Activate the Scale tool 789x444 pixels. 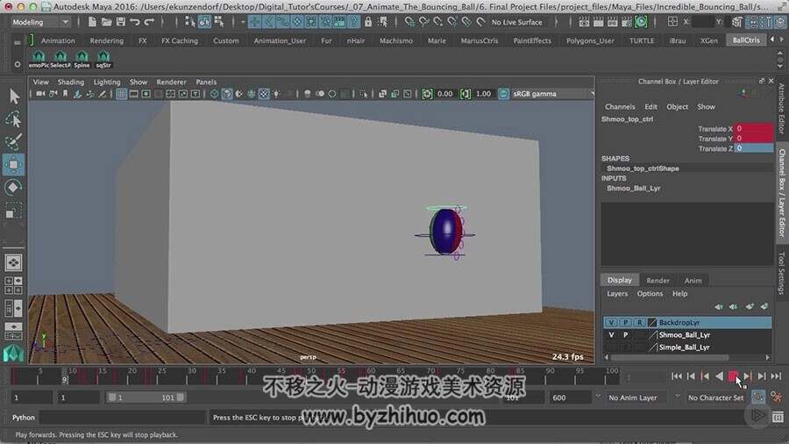pyautogui.click(x=13, y=211)
